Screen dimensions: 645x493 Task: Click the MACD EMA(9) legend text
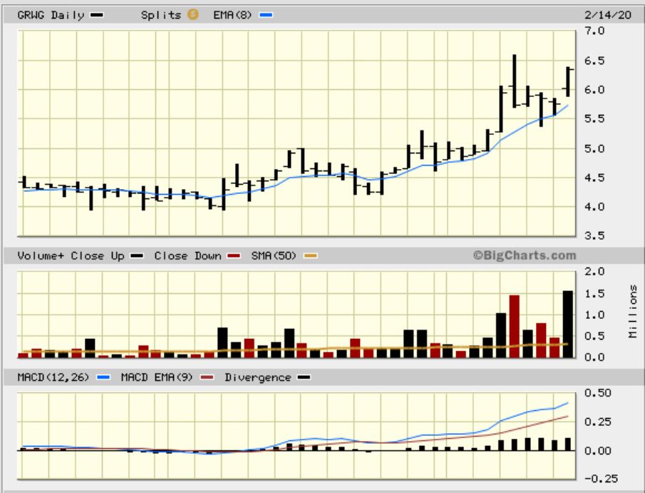[x=157, y=377]
